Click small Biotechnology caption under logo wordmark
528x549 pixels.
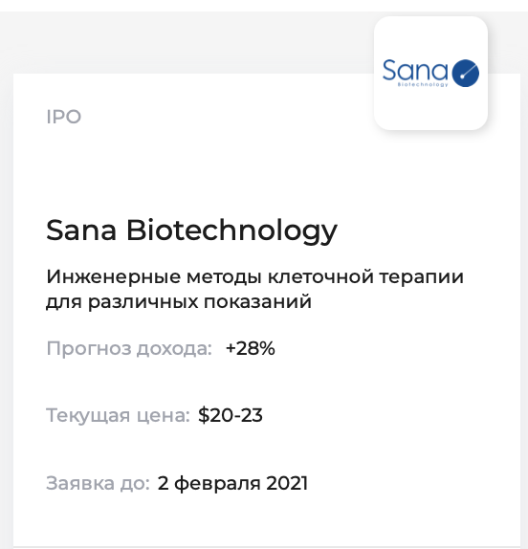pos(423,84)
